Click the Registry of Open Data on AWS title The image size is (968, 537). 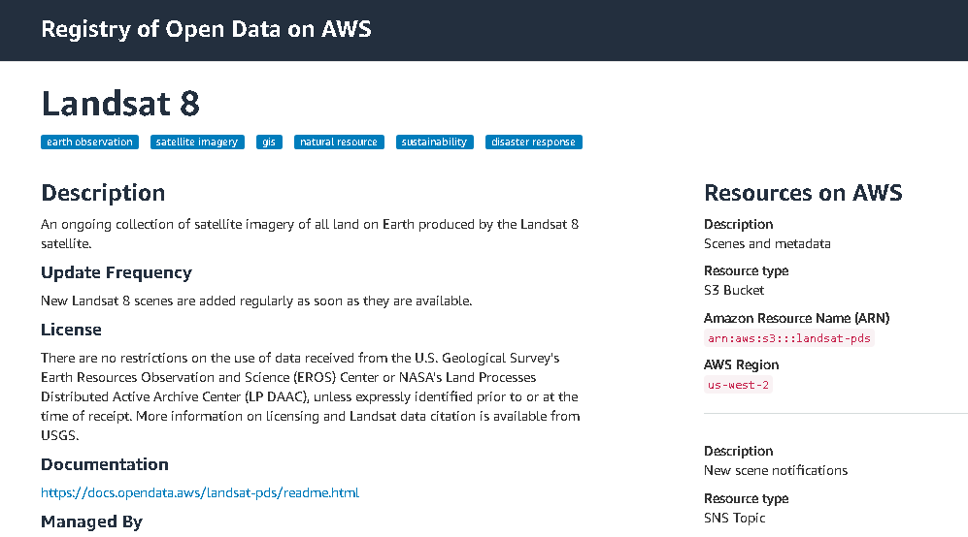[x=206, y=28]
